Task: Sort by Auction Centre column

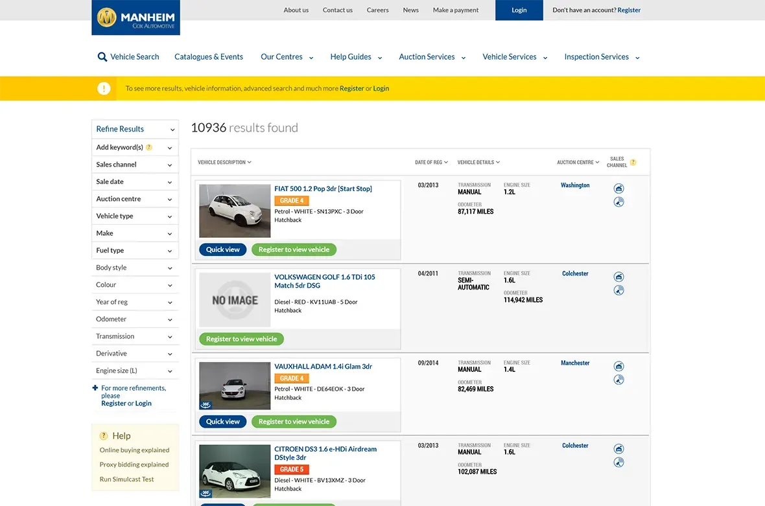Action: pyautogui.click(x=578, y=163)
